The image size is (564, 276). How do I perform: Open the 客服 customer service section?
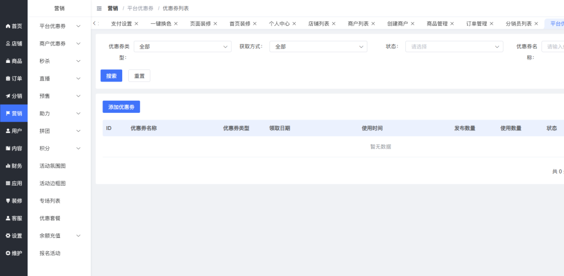tap(14, 218)
